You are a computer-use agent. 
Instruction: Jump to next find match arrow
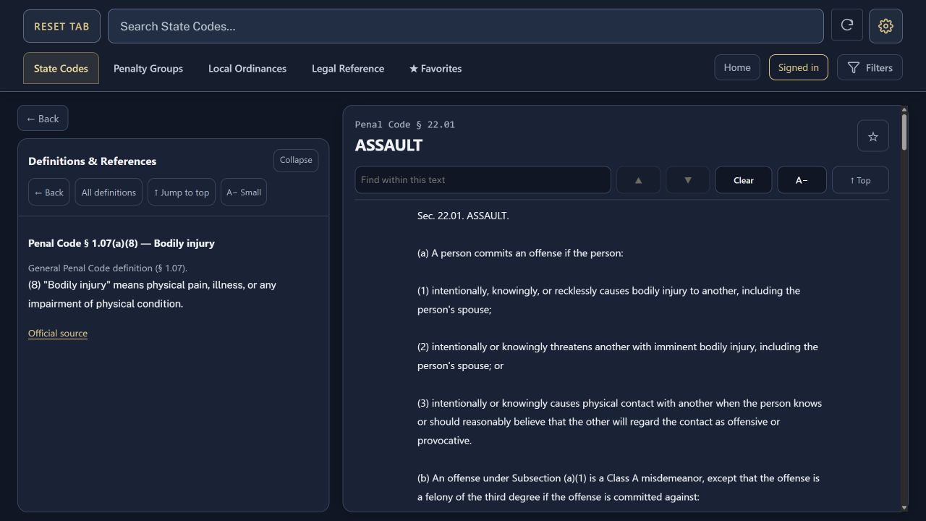pos(688,180)
